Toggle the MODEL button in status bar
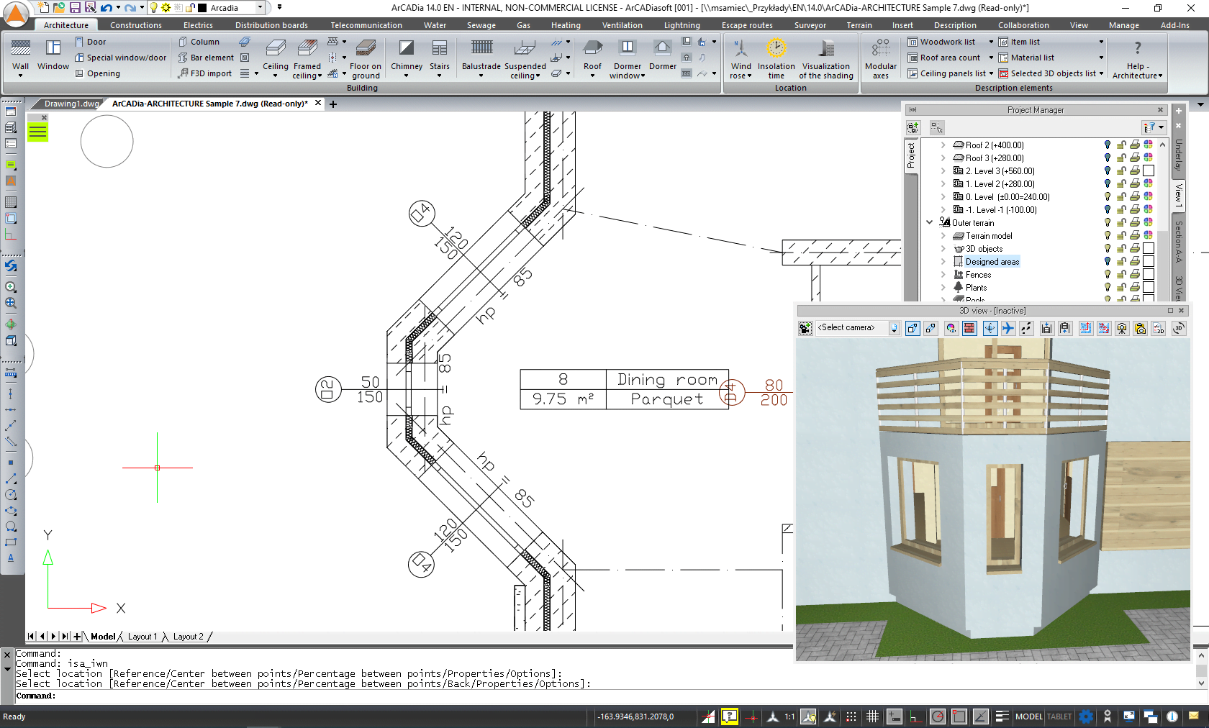Image resolution: width=1209 pixels, height=728 pixels. (1028, 716)
